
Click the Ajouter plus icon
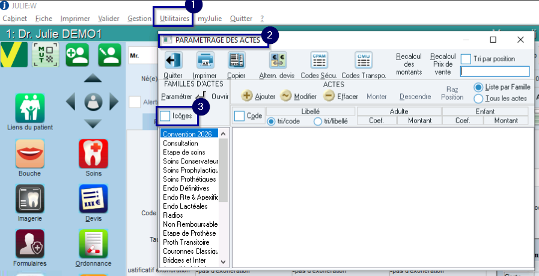[x=246, y=96]
